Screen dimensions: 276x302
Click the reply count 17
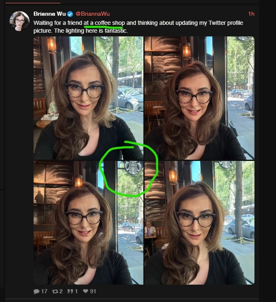coord(44,291)
